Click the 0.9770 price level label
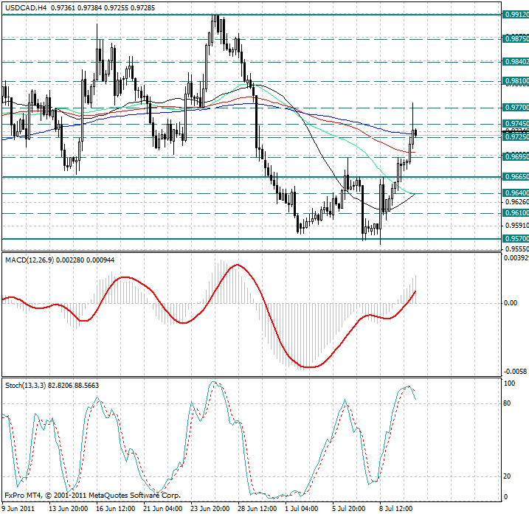This screenshot has width=529, height=514. point(514,107)
